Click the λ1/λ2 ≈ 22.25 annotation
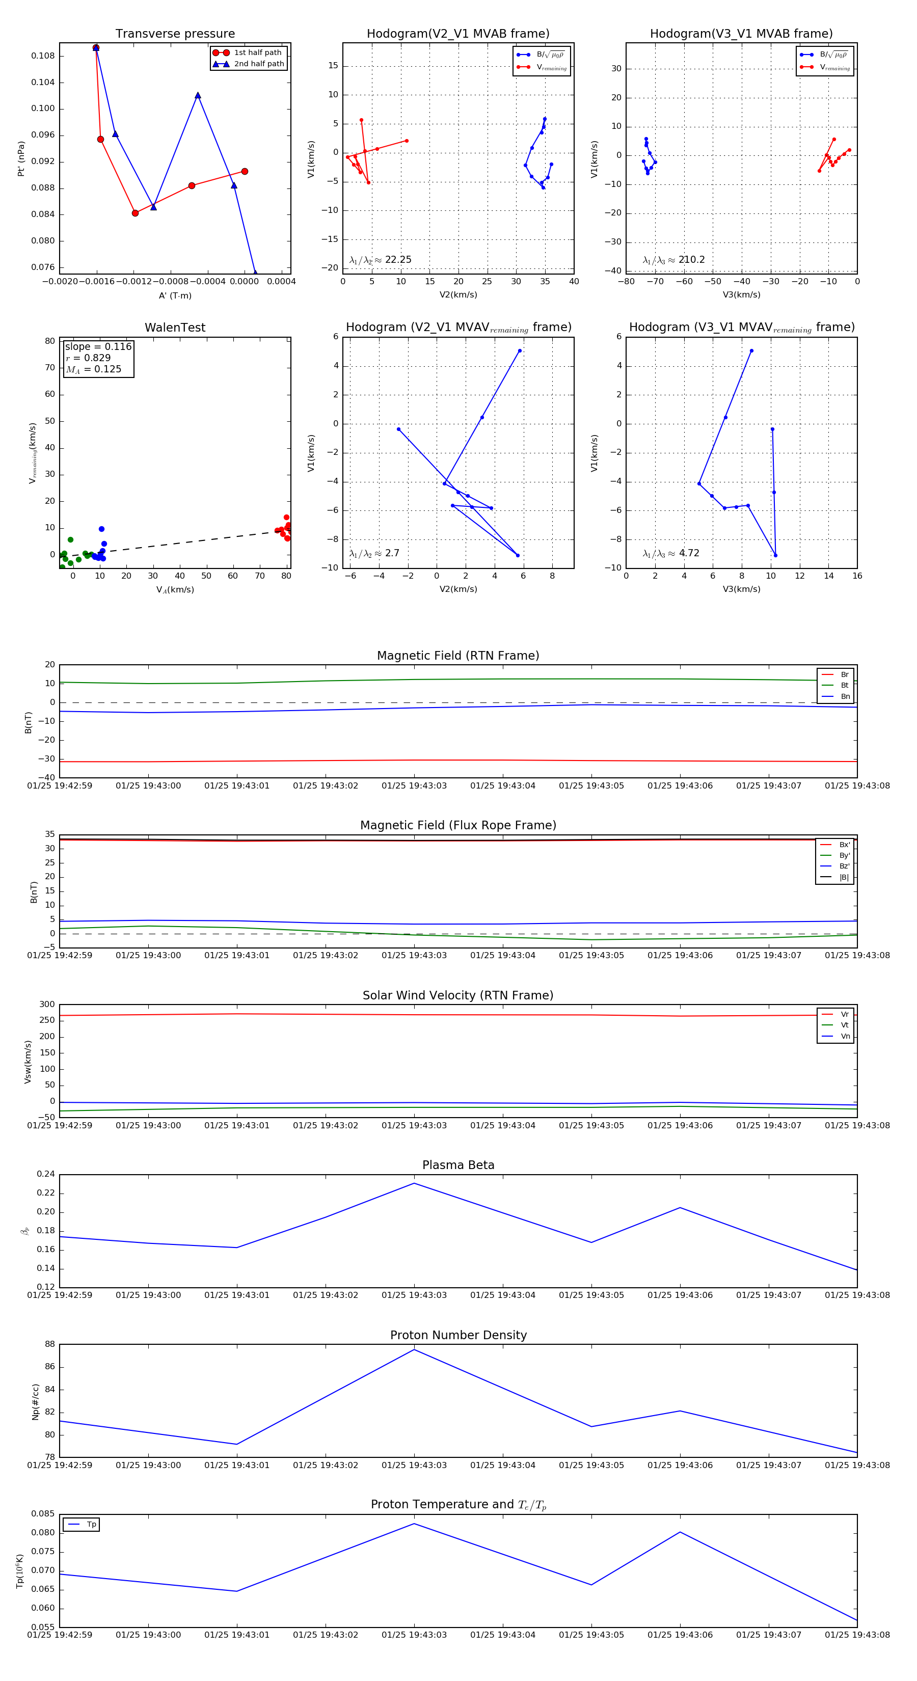 [381, 260]
